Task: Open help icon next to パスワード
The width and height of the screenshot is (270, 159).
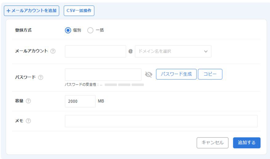Action: tap(41, 77)
